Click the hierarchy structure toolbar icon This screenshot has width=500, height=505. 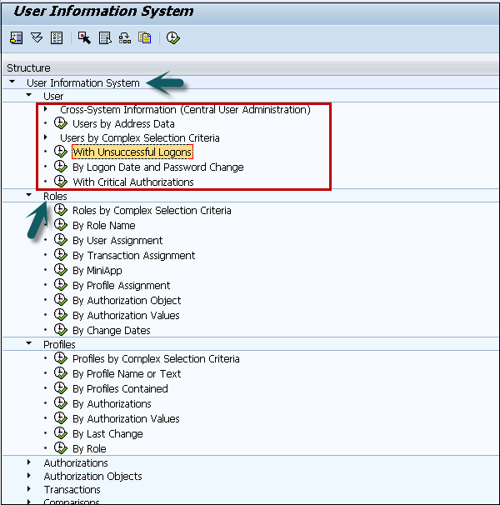pyautogui.click(x=125, y=37)
